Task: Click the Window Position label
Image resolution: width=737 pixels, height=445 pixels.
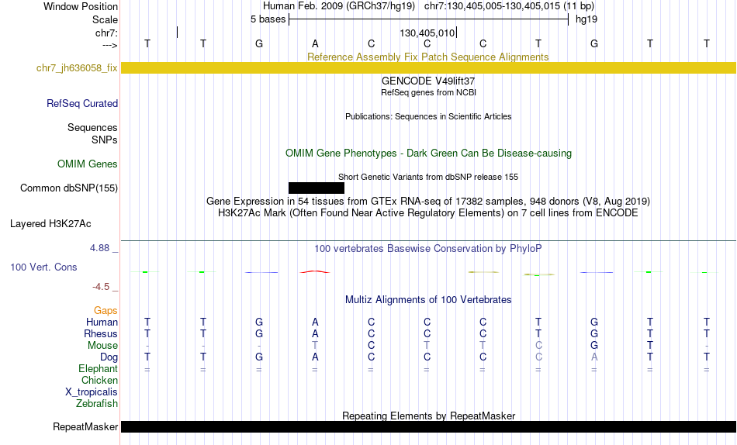Action: point(81,6)
